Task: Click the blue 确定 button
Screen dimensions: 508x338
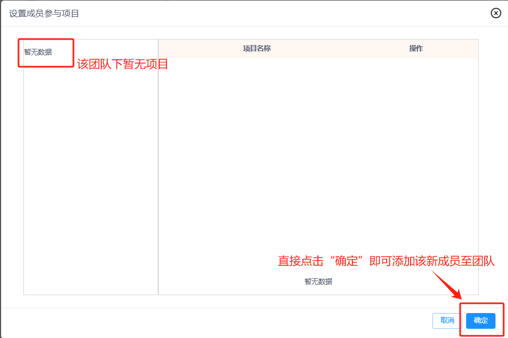Action: click(480, 321)
